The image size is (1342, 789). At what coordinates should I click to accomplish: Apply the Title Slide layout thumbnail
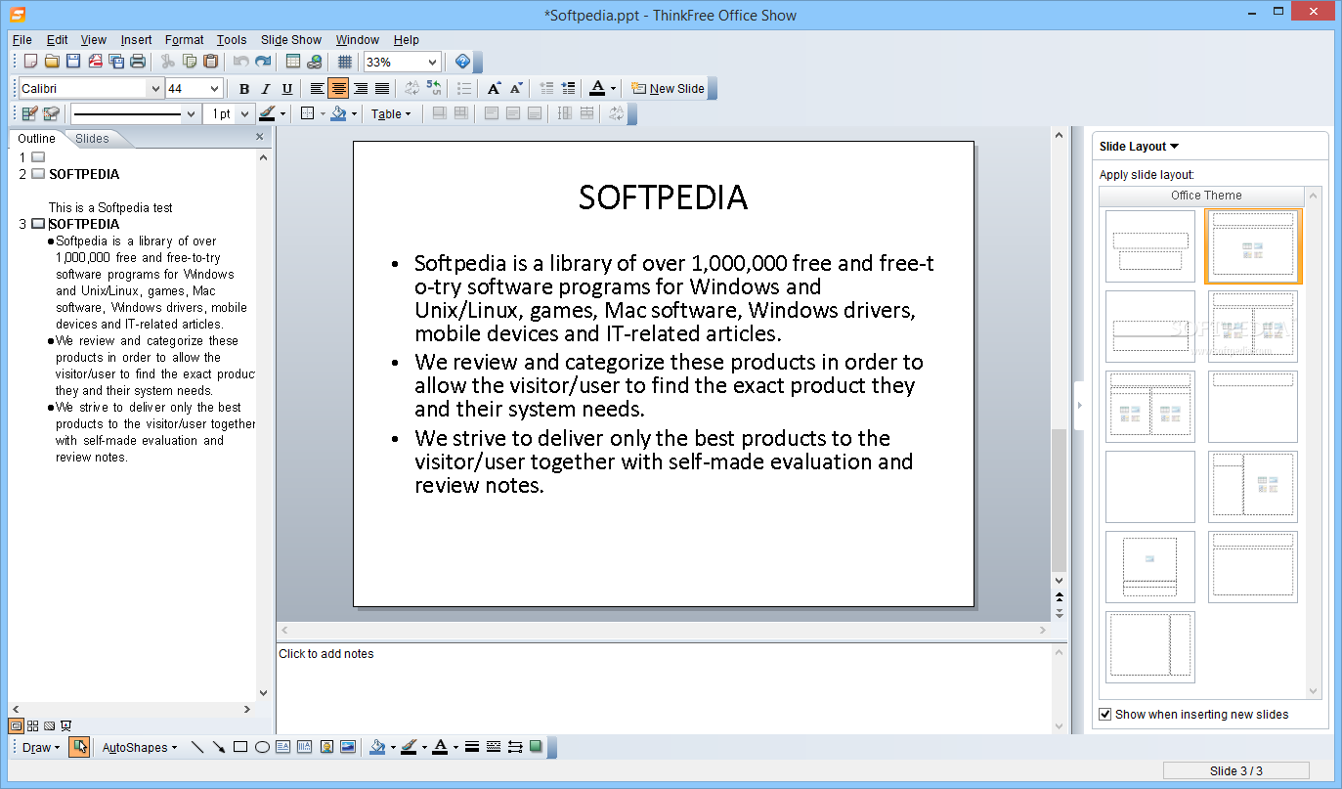point(1150,246)
